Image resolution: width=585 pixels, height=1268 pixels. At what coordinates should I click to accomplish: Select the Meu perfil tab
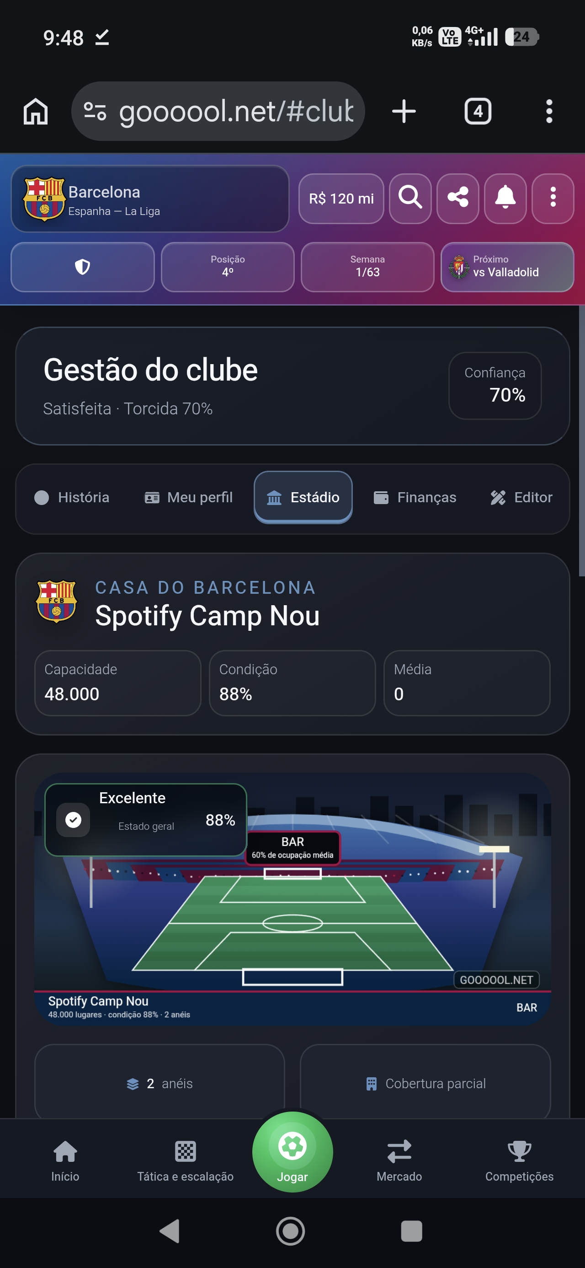[x=188, y=498]
